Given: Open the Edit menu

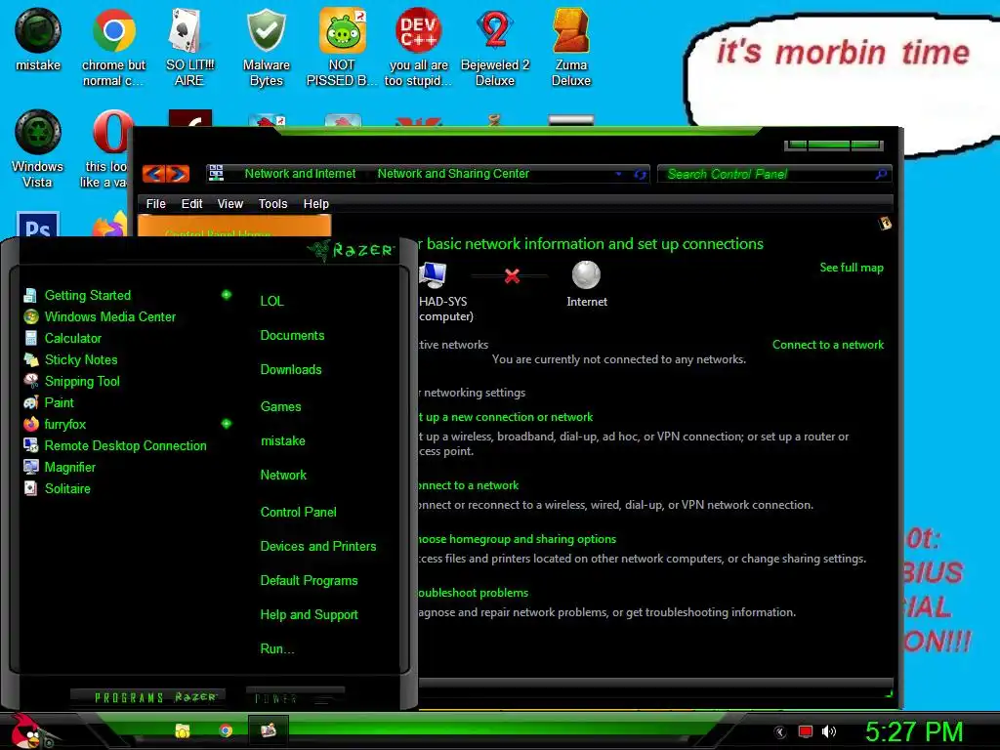Looking at the screenshot, I should click(191, 203).
